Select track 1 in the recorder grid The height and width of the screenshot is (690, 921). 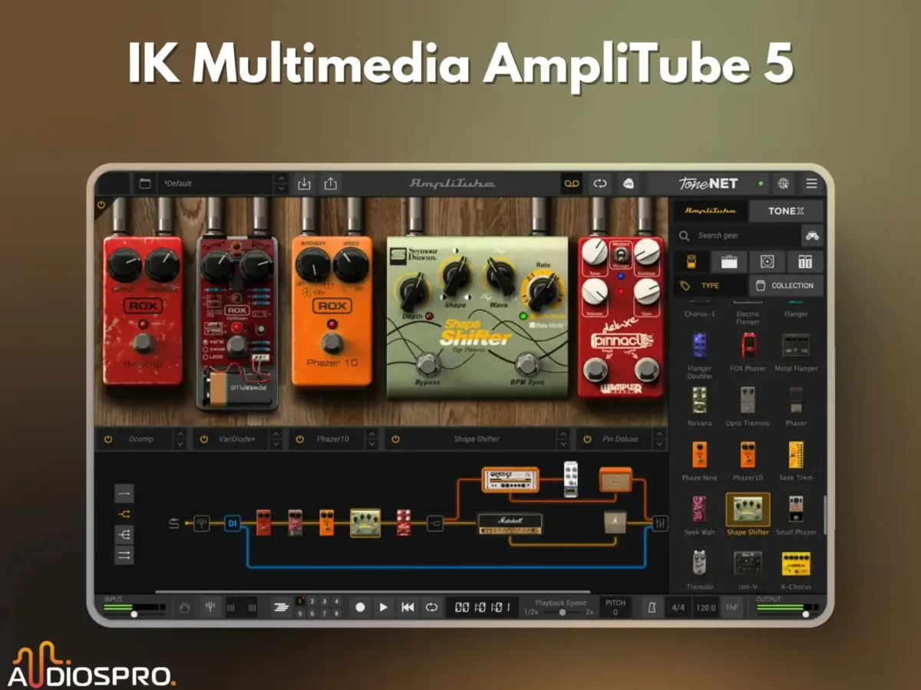pos(300,602)
